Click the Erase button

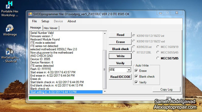tap(120, 42)
